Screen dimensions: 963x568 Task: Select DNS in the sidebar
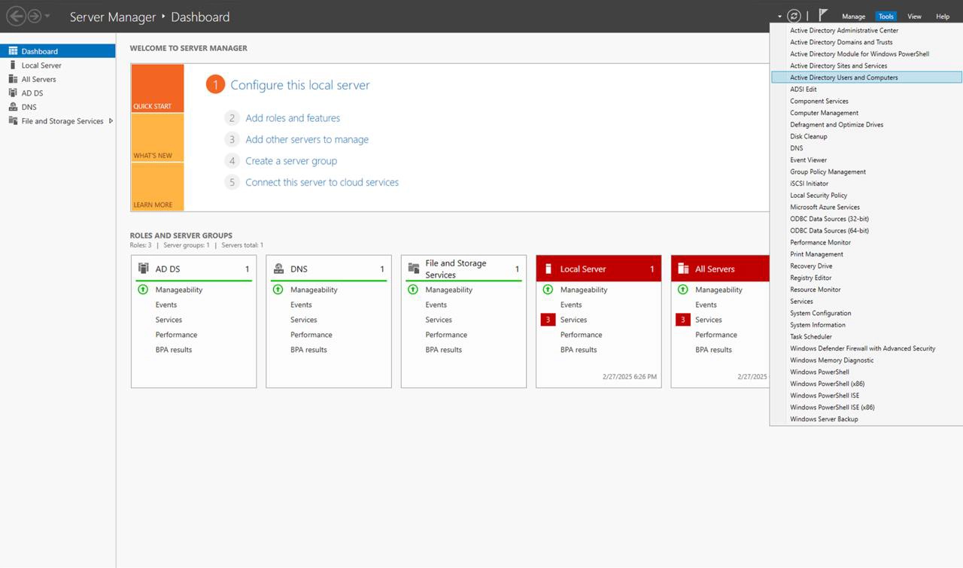click(58, 107)
